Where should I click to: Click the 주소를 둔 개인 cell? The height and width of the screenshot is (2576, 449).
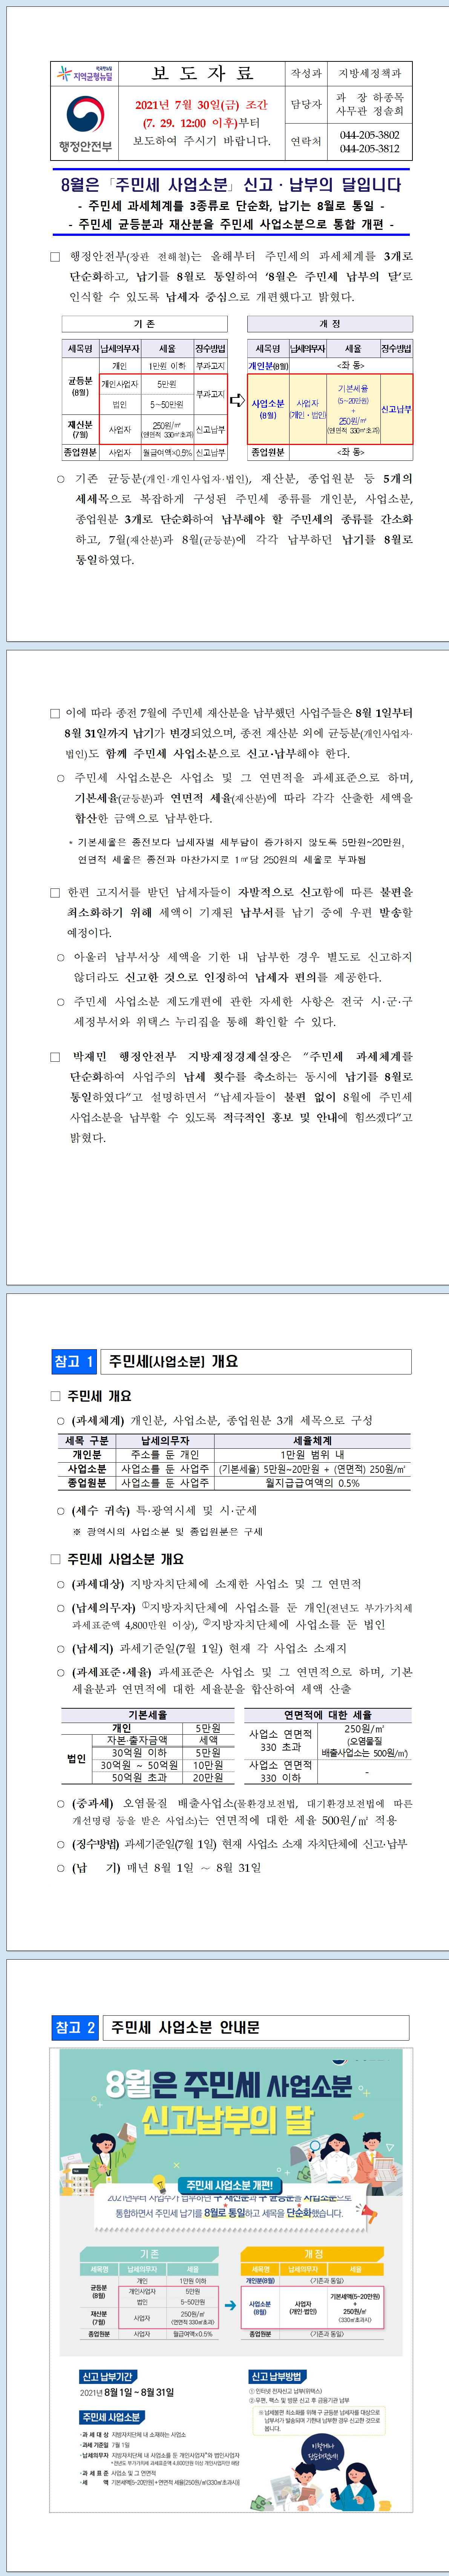tap(165, 1455)
